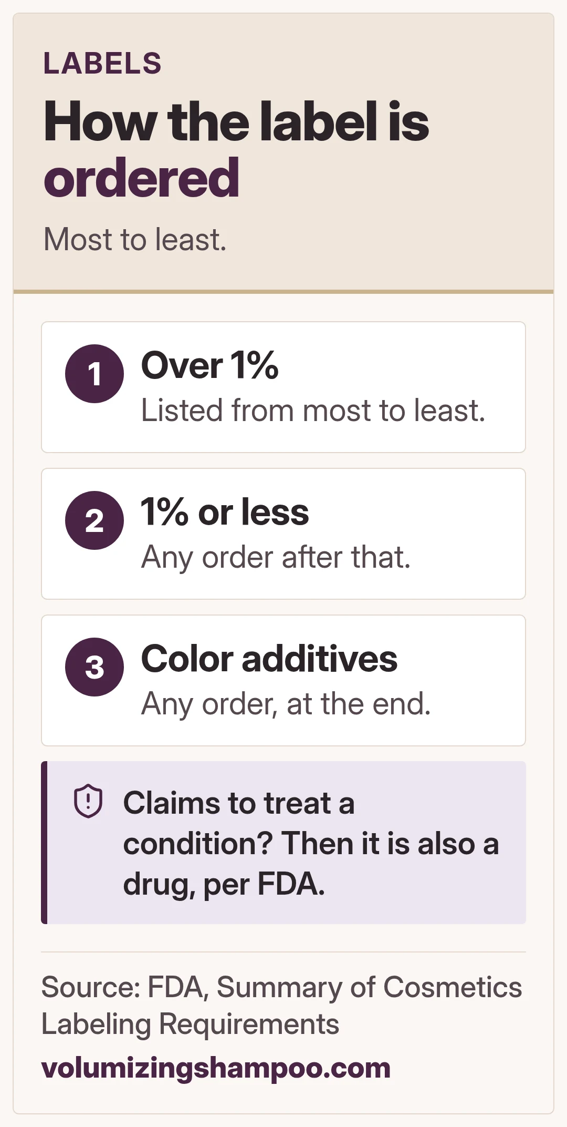
Task: Click the LABELS category tag
Action: pos(102,64)
